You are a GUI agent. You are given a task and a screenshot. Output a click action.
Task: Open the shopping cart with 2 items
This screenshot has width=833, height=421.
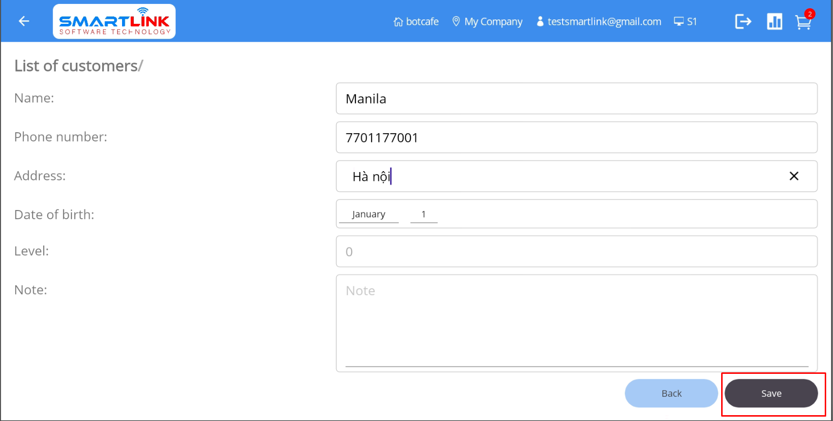pos(803,22)
